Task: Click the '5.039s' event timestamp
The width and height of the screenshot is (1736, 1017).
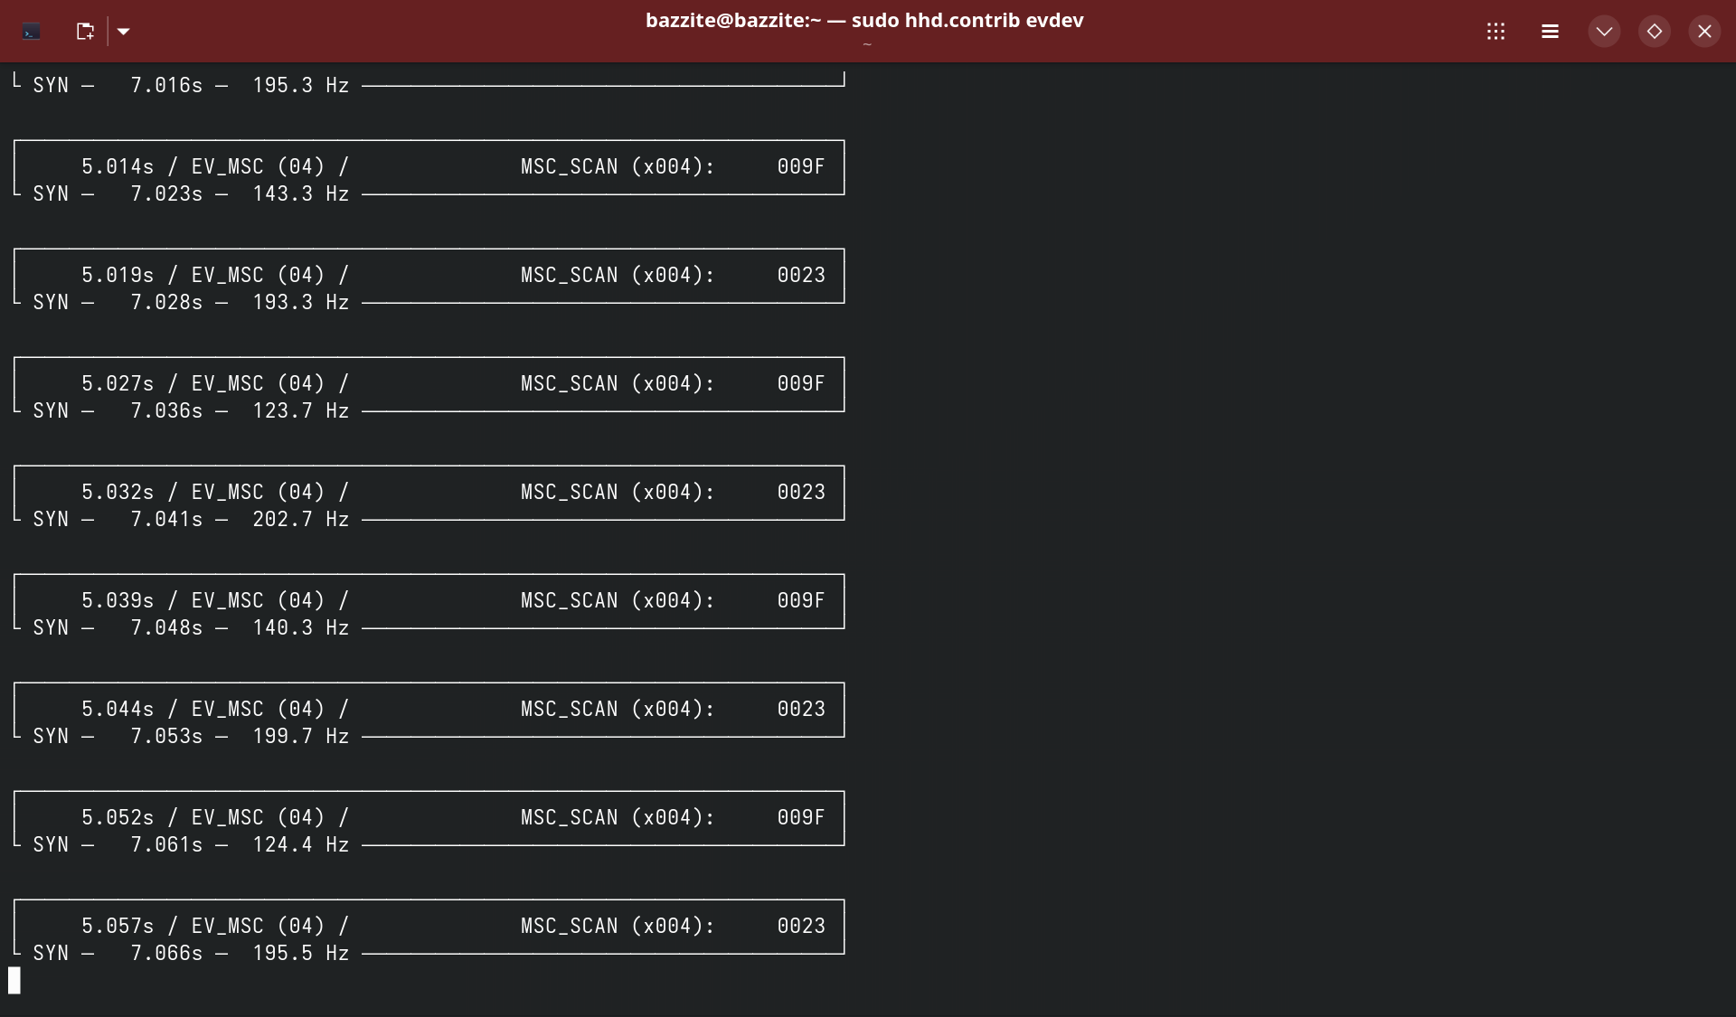Action: point(118,600)
